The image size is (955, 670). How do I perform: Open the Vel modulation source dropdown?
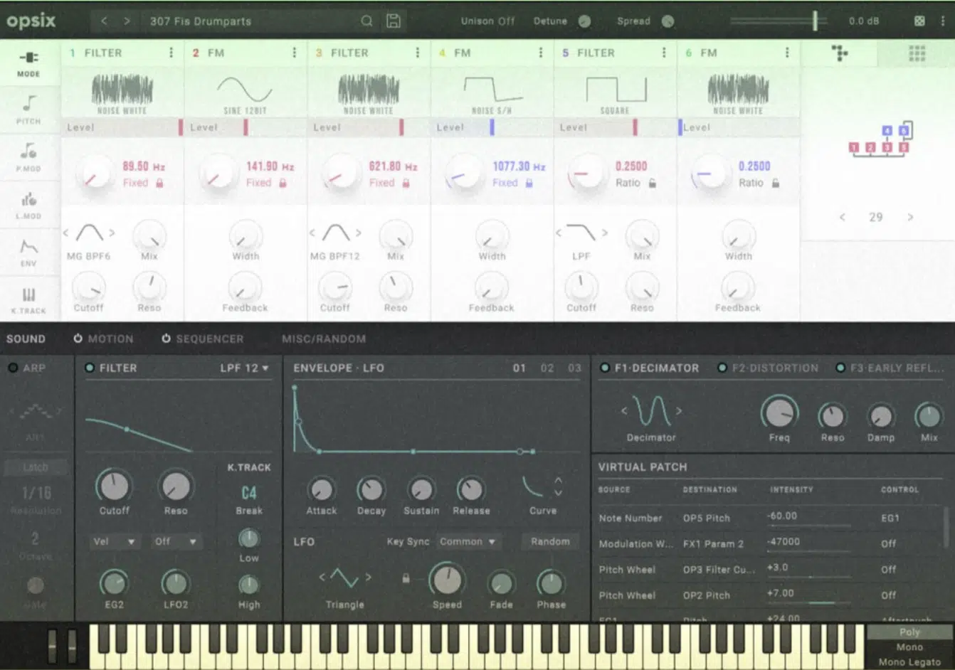(x=114, y=541)
